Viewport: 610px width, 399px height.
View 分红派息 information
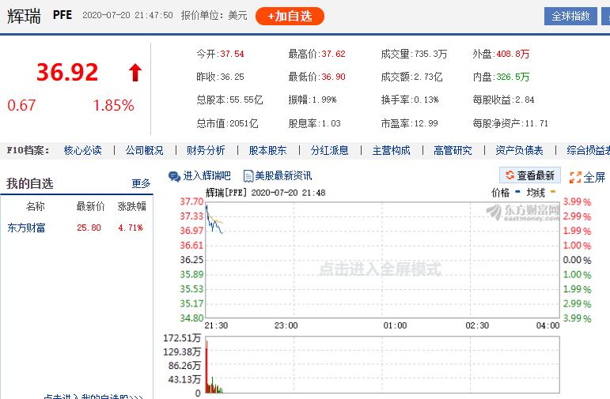[x=329, y=150]
